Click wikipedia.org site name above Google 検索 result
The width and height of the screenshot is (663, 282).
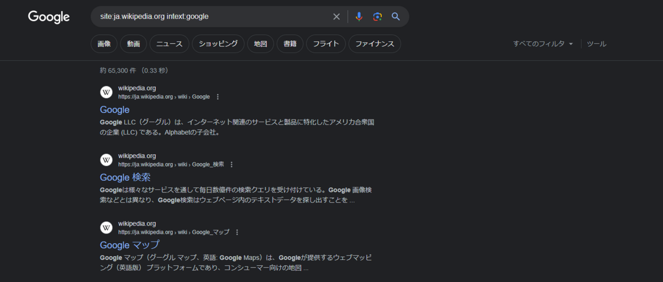click(x=137, y=156)
